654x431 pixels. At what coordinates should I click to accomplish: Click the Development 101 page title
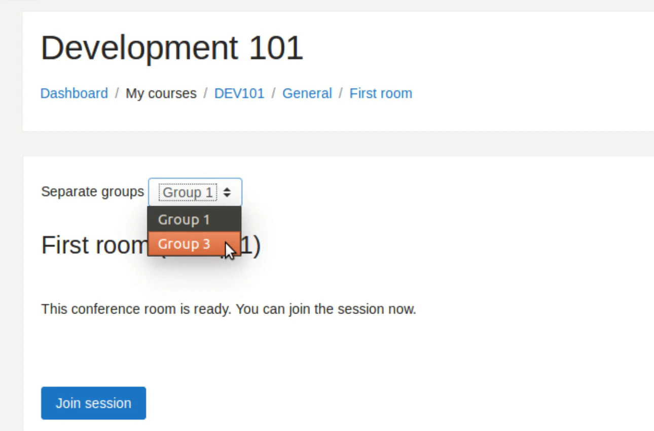(x=171, y=47)
